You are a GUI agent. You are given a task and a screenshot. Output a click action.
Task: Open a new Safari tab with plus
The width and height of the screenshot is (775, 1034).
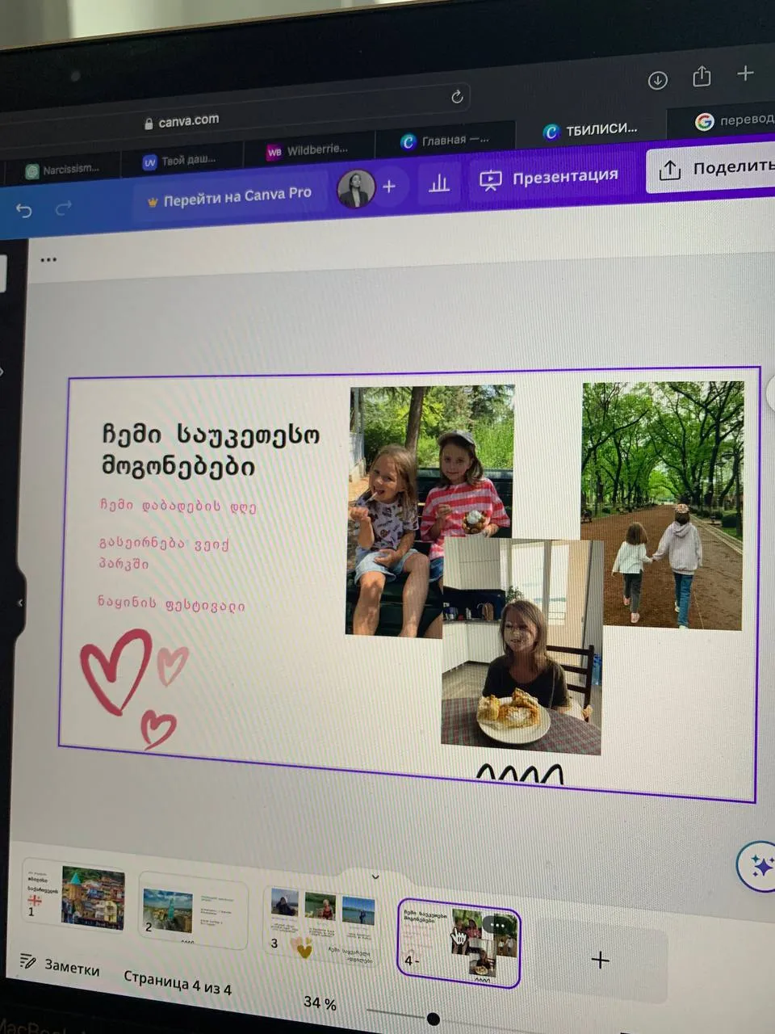745,74
